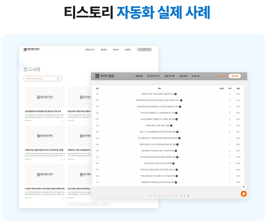This screenshot has width=267, height=223.
Task: Open the 커뮤니티 menu on the back page
Action: coord(116,50)
